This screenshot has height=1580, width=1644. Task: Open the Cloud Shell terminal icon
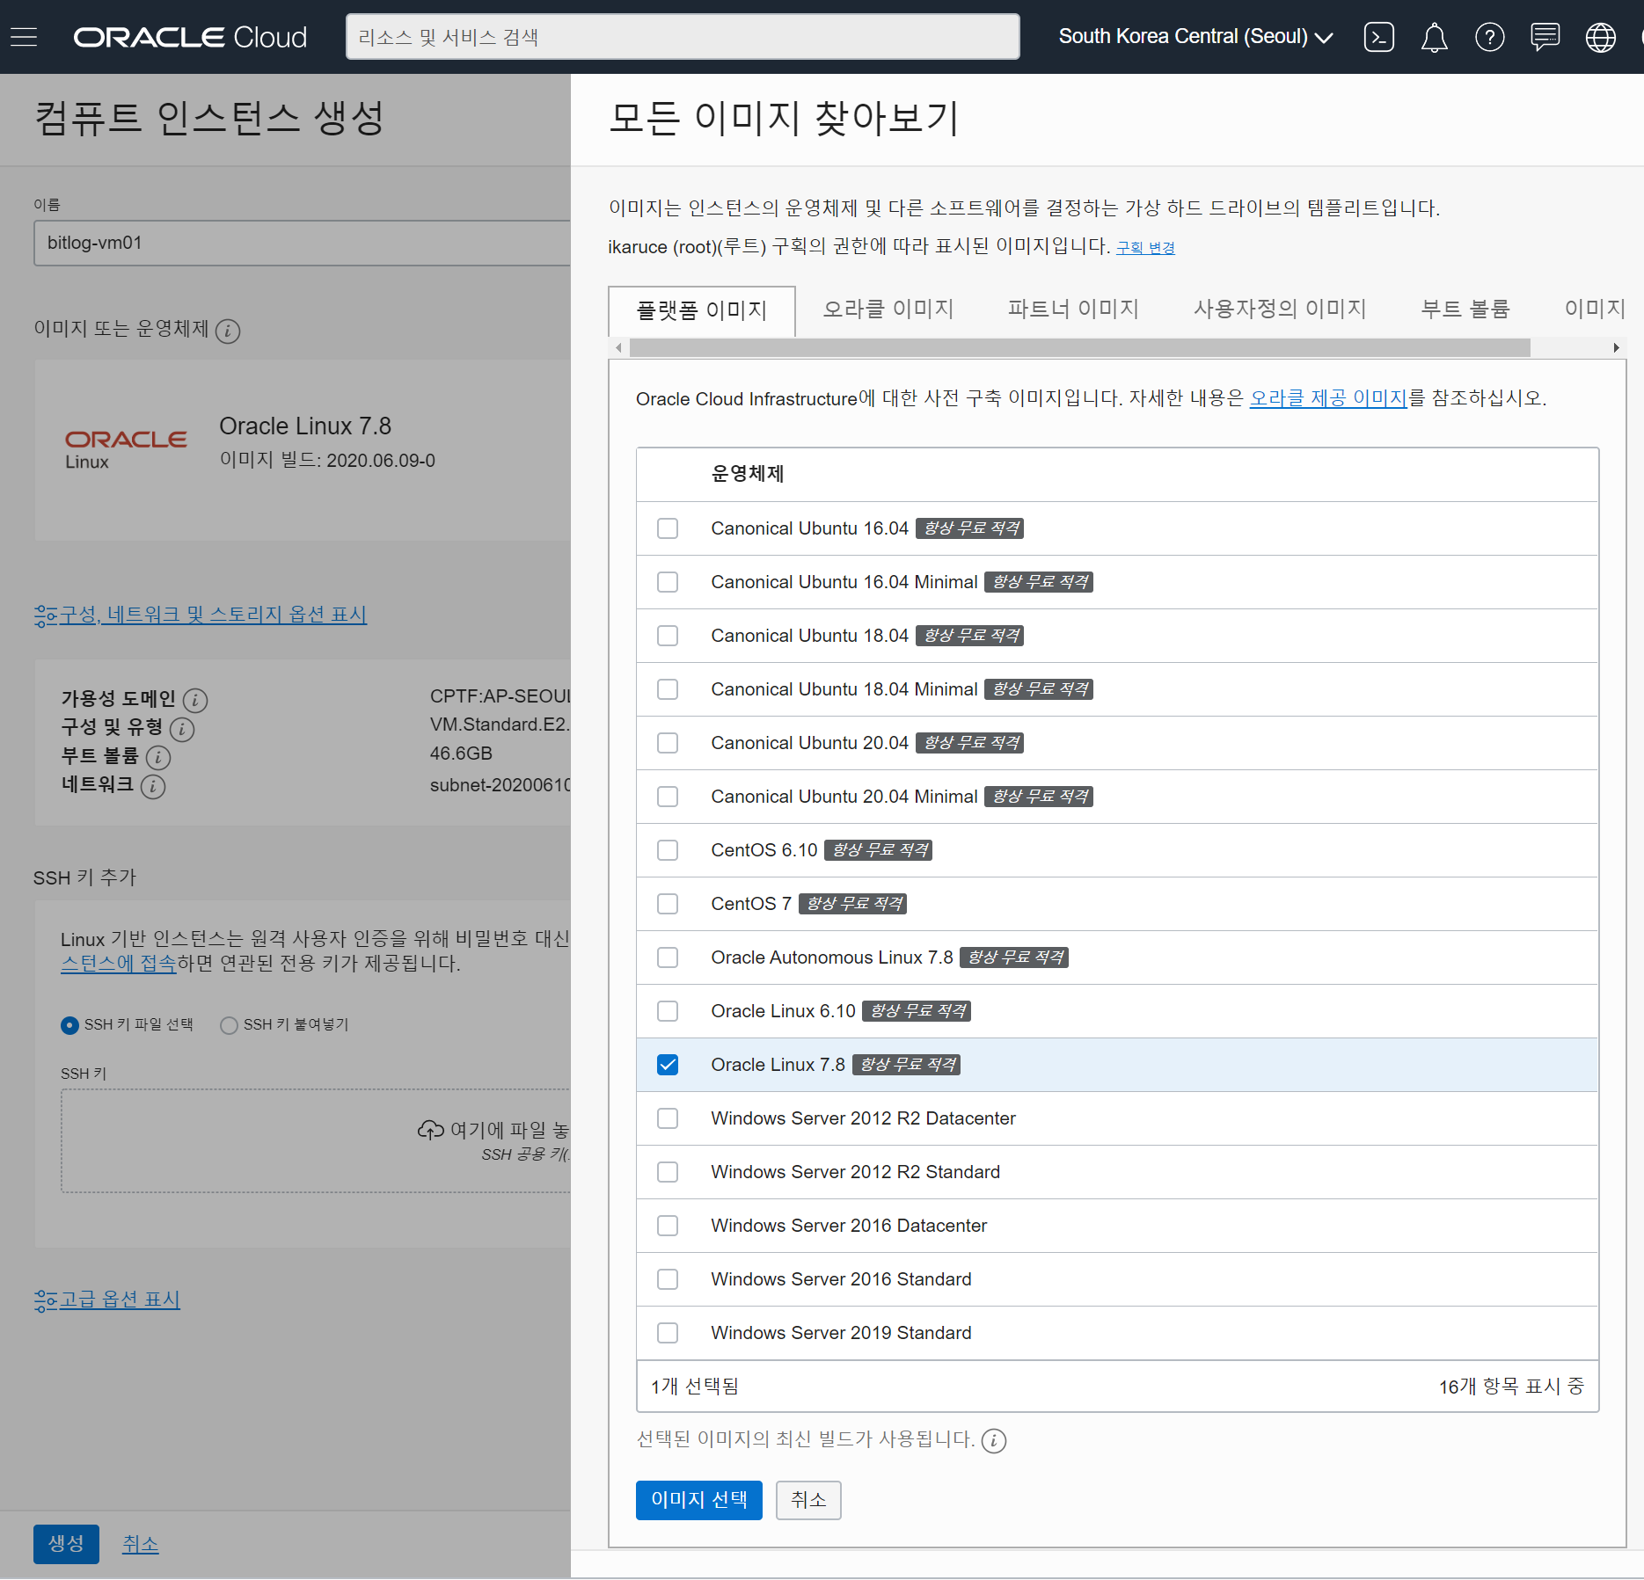tap(1378, 37)
